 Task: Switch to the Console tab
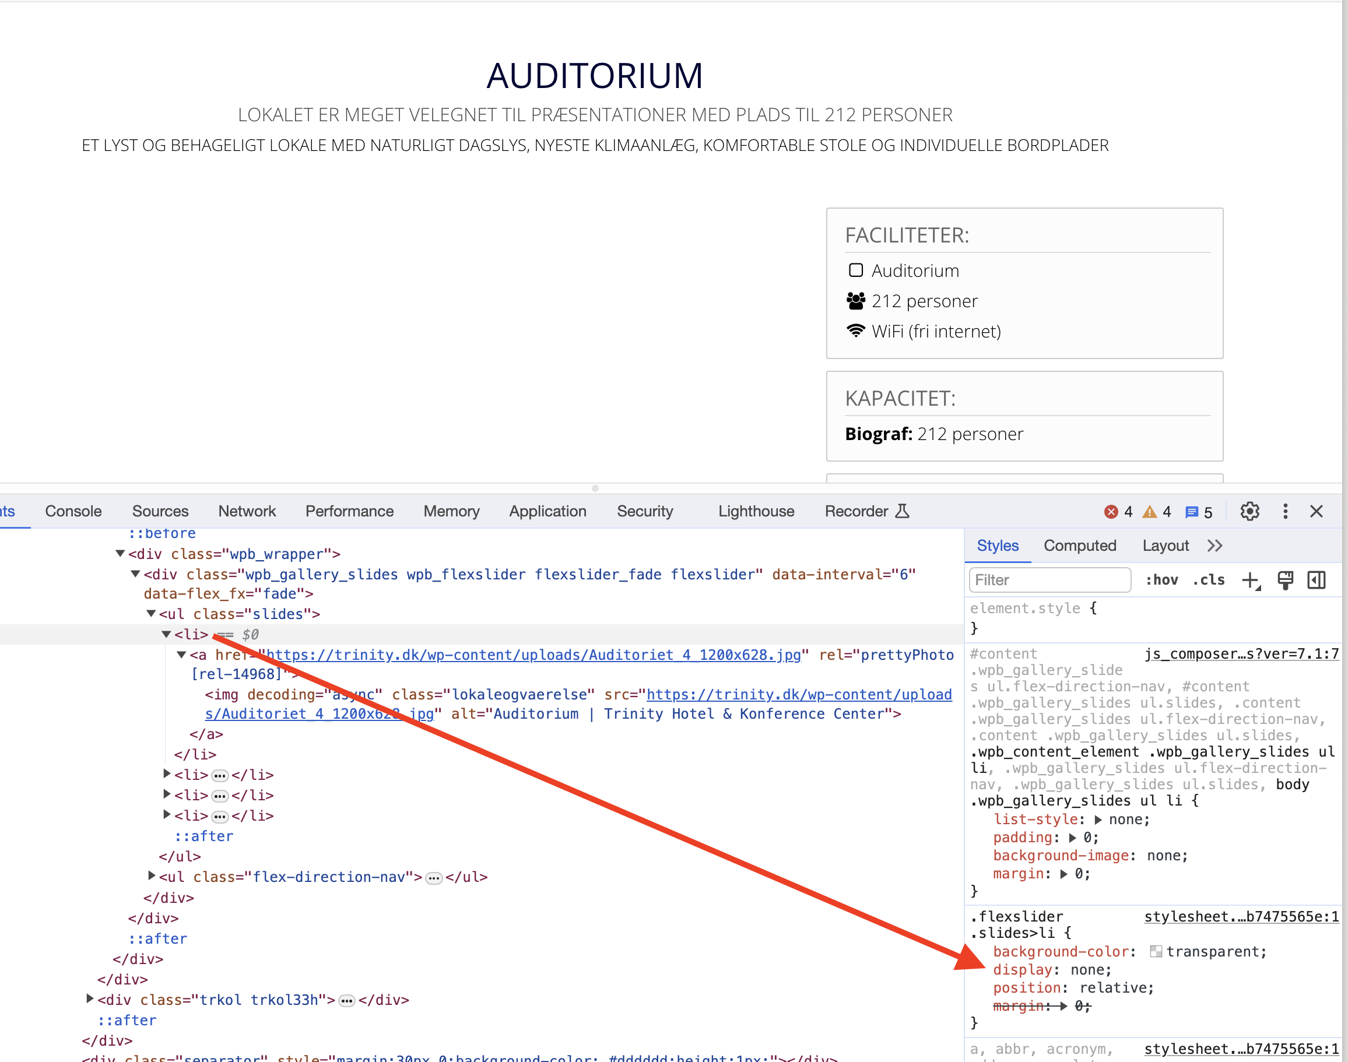point(73,511)
